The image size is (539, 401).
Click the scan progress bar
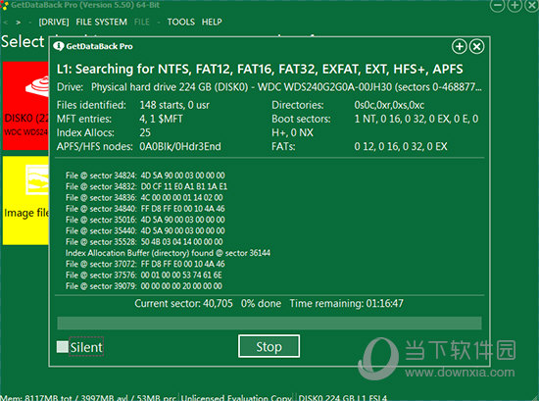pyautogui.click(x=269, y=323)
